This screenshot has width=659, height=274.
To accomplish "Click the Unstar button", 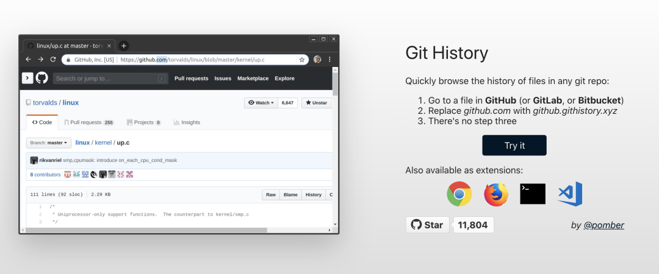I will (x=317, y=103).
